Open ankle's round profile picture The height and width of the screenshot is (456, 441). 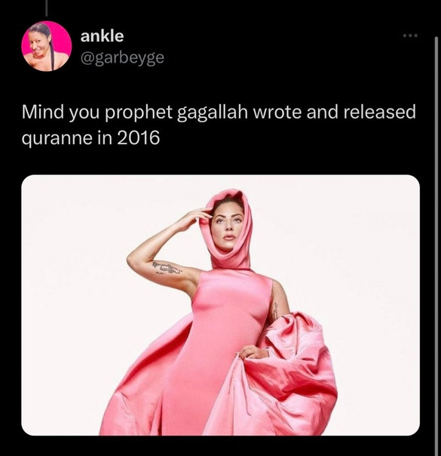47,46
